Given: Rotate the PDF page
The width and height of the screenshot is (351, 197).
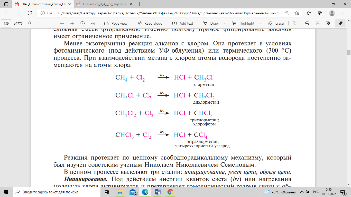Looking at the screenshot, I should 82,23.
